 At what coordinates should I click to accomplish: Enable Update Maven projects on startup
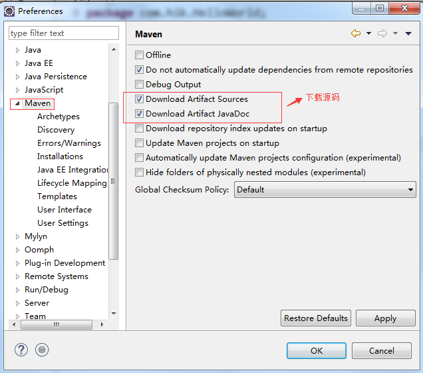click(x=139, y=143)
